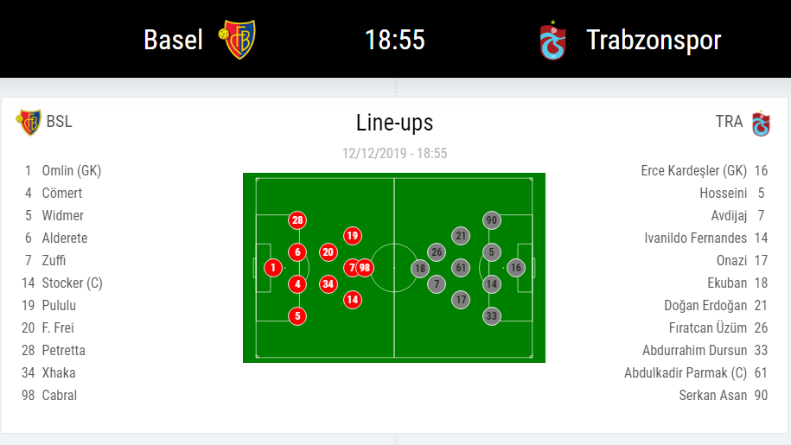Select red player marker number 34

click(x=329, y=284)
